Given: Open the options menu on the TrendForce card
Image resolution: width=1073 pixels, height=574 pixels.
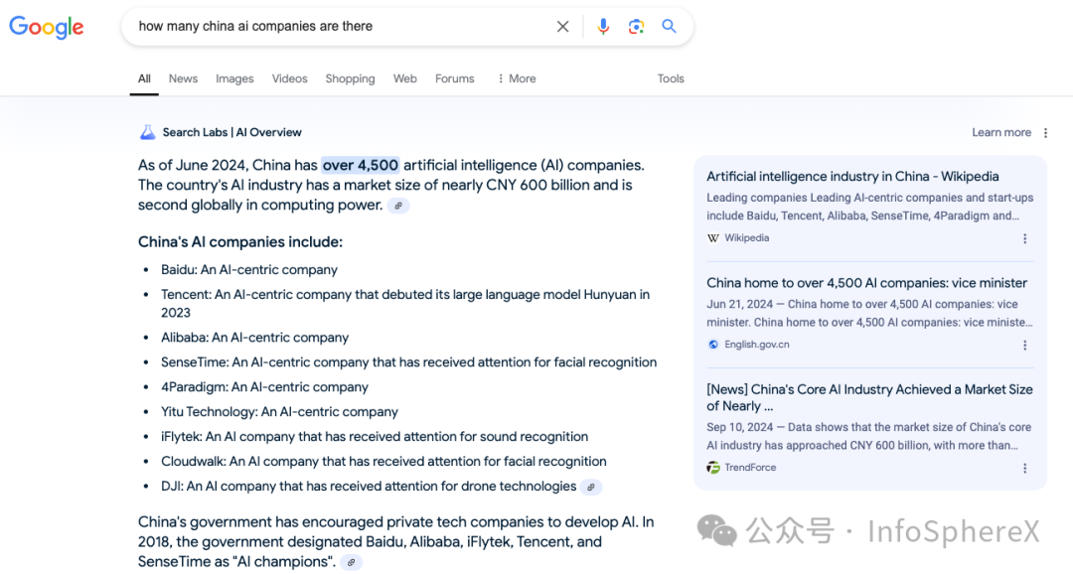Looking at the screenshot, I should 1024,468.
